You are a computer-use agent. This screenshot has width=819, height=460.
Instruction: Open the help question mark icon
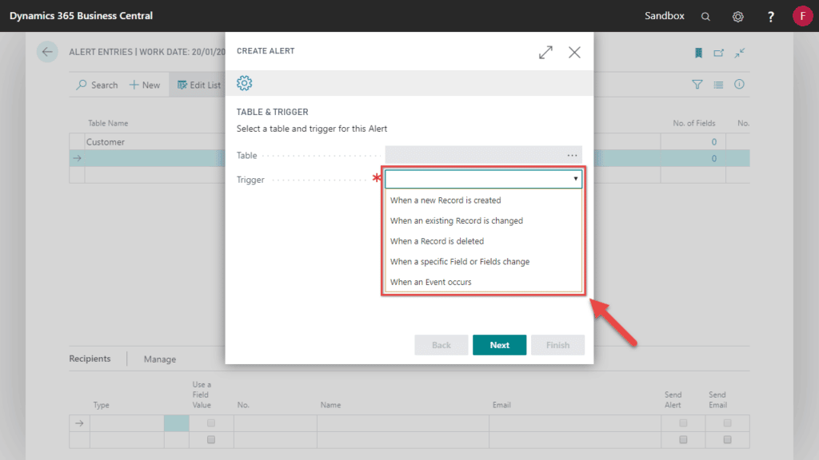click(770, 16)
